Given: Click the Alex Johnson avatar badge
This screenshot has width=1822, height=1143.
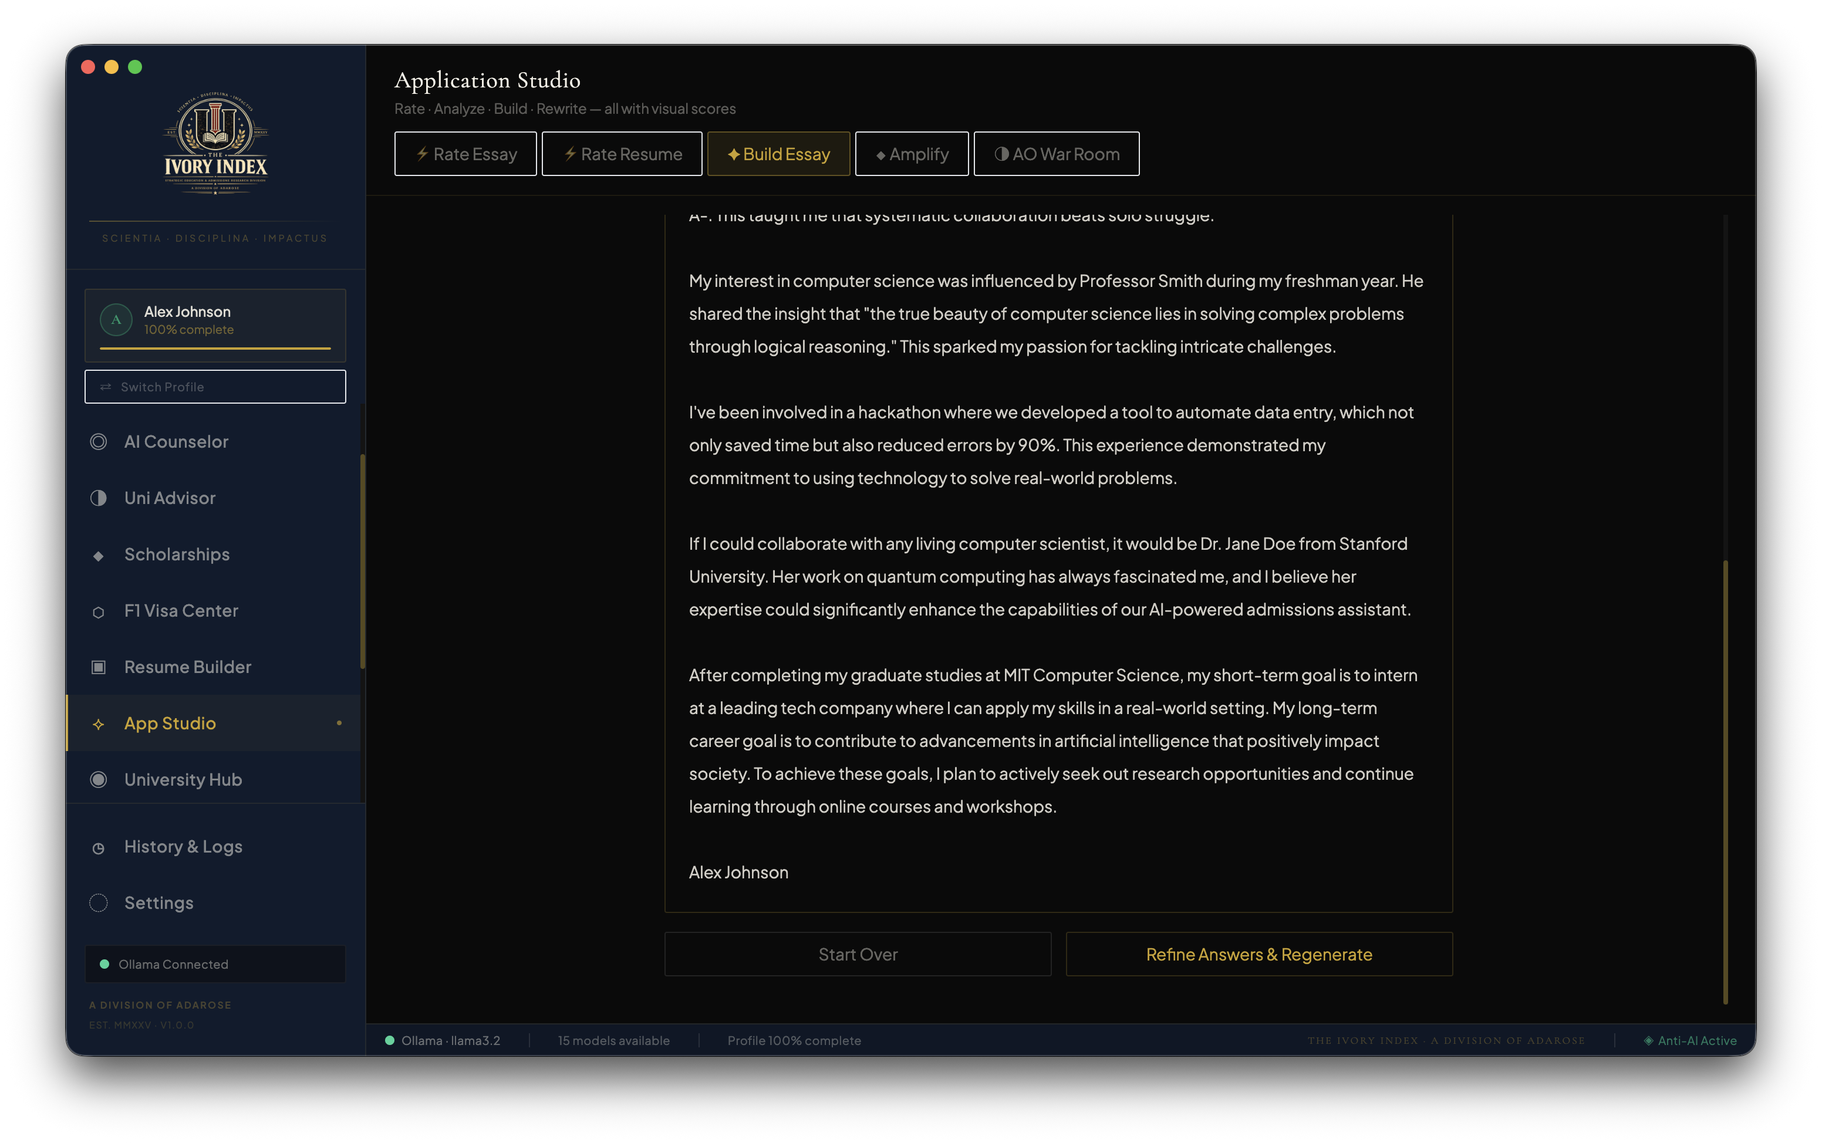Looking at the screenshot, I should tap(116, 320).
